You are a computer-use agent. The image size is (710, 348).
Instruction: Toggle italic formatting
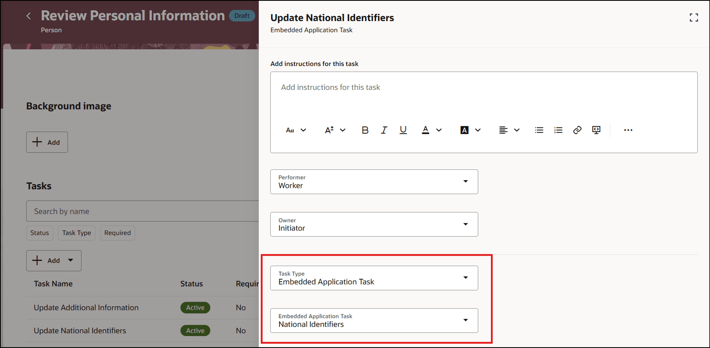(x=384, y=130)
